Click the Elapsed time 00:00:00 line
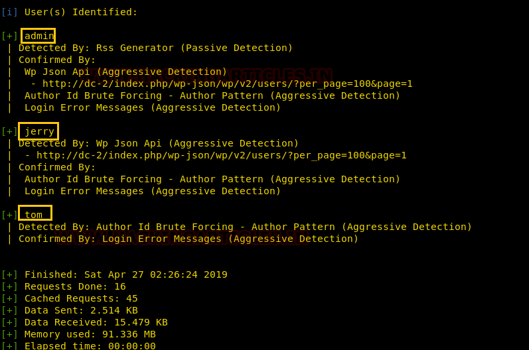The image size is (529, 350). pyautogui.click(x=90, y=345)
